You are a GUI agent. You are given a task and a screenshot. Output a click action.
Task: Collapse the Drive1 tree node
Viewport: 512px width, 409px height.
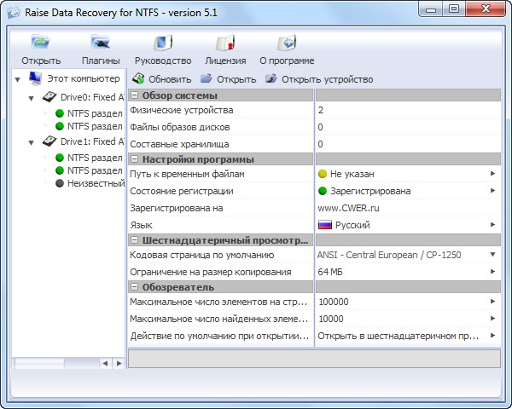[x=32, y=141]
